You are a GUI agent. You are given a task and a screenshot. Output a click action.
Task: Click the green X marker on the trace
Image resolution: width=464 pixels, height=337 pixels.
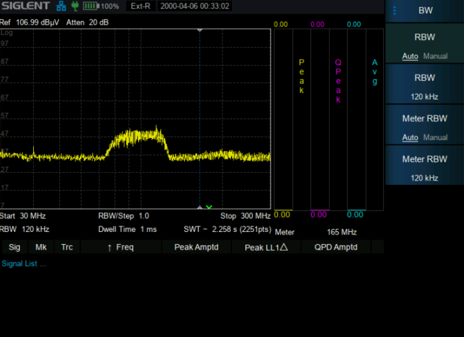(209, 207)
